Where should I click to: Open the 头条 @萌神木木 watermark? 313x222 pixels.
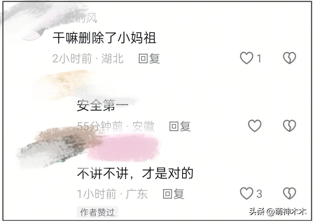[x=278, y=211]
